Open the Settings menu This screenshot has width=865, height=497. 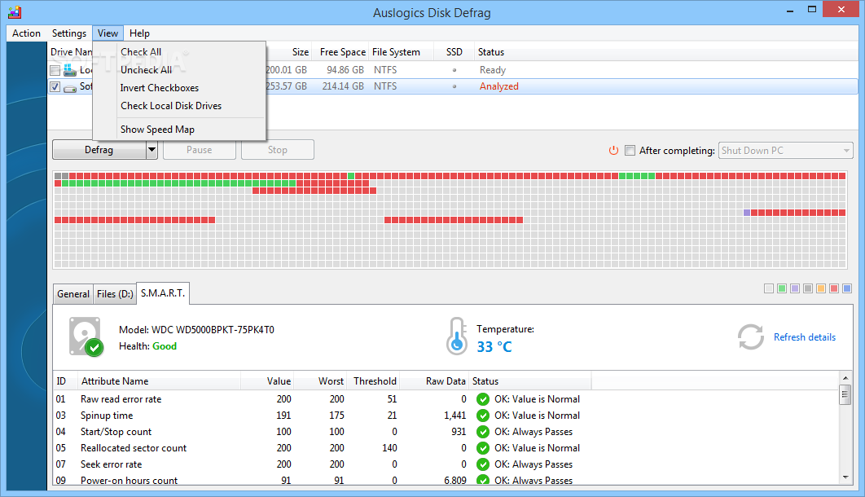pyautogui.click(x=69, y=33)
